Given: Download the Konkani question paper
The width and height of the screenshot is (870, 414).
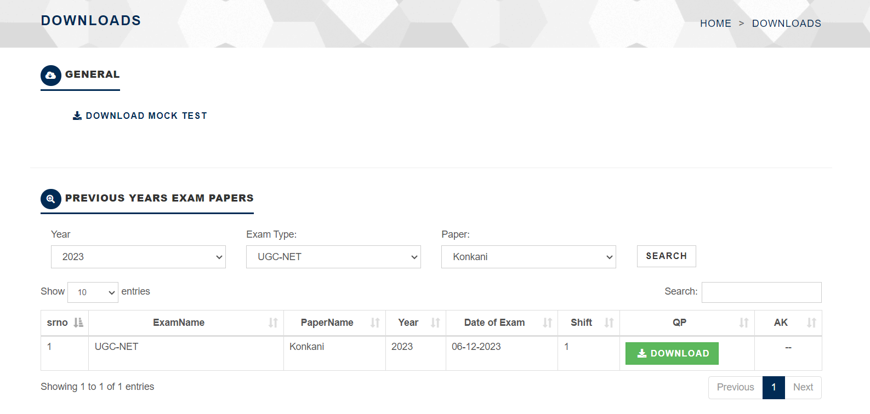Looking at the screenshot, I should point(672,353).
